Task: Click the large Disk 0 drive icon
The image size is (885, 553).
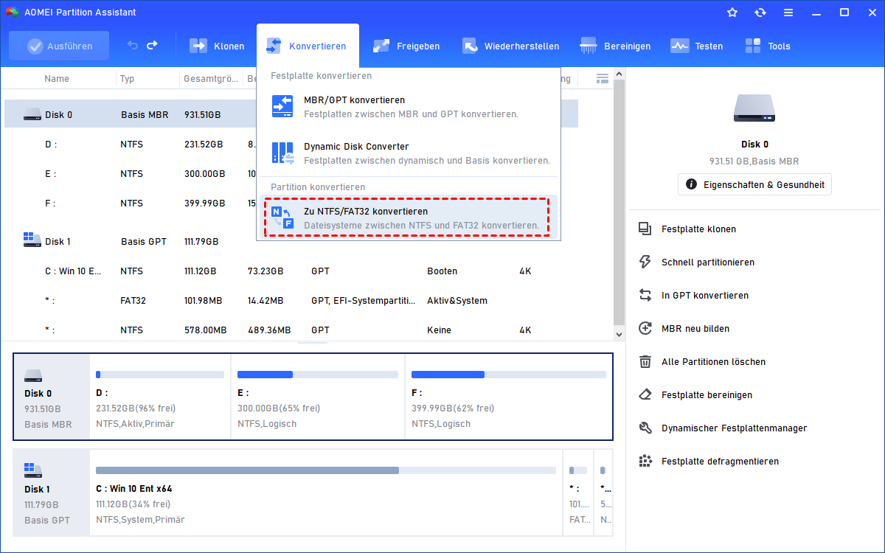Action: click(754, 108)
